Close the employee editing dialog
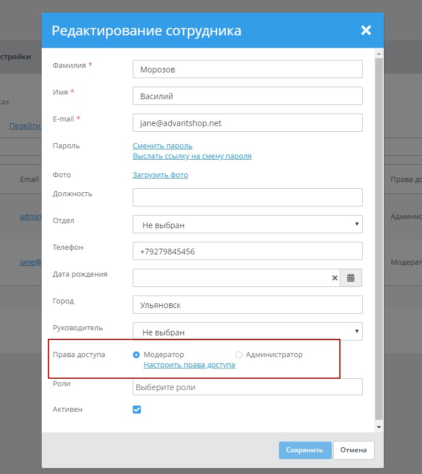Screen dimensions: 422x474 click(366, 30)
